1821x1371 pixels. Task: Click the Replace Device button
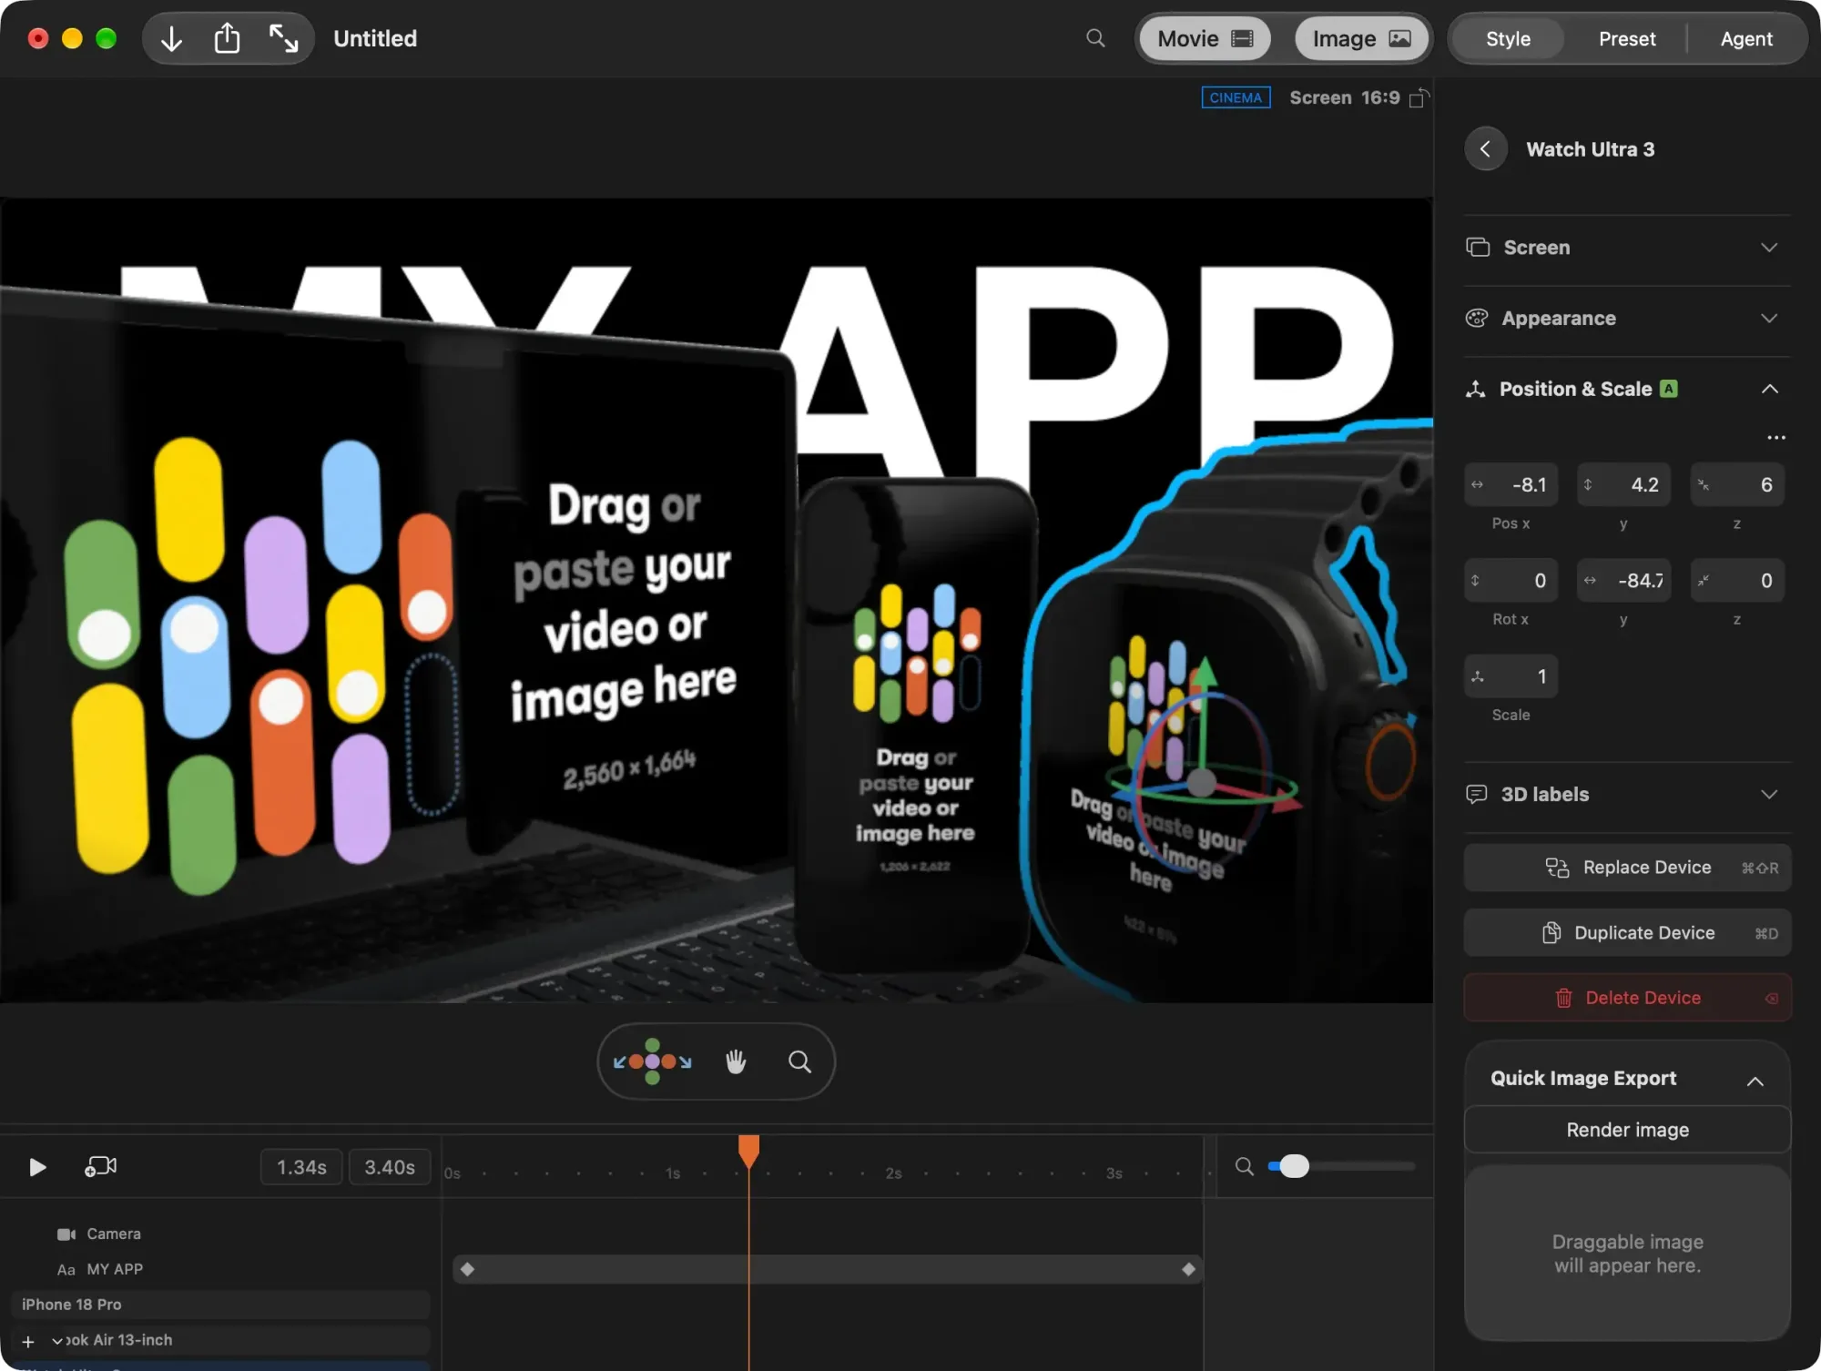click(x=1627, y=868)
